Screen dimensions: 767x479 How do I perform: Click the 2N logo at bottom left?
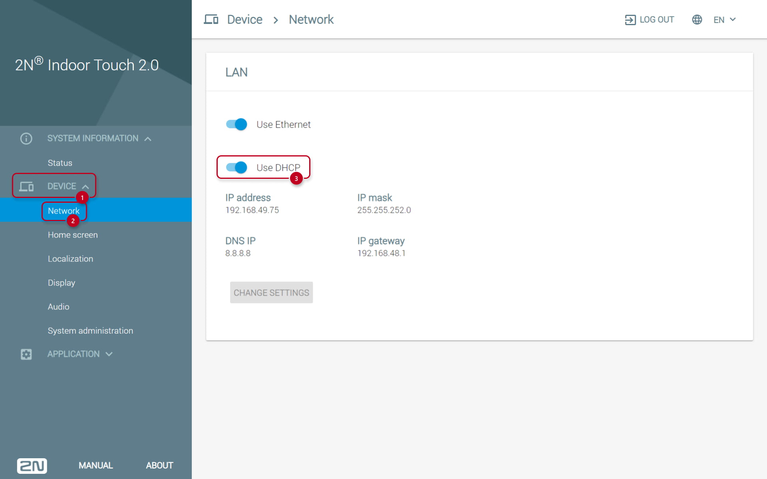click(32, 465)
